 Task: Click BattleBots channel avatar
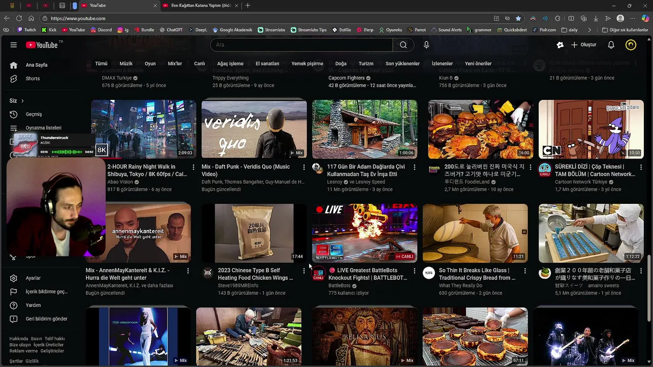318,273
